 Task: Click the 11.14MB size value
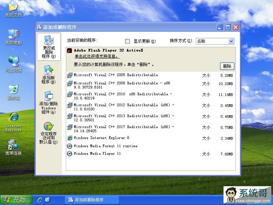[226, 95]
